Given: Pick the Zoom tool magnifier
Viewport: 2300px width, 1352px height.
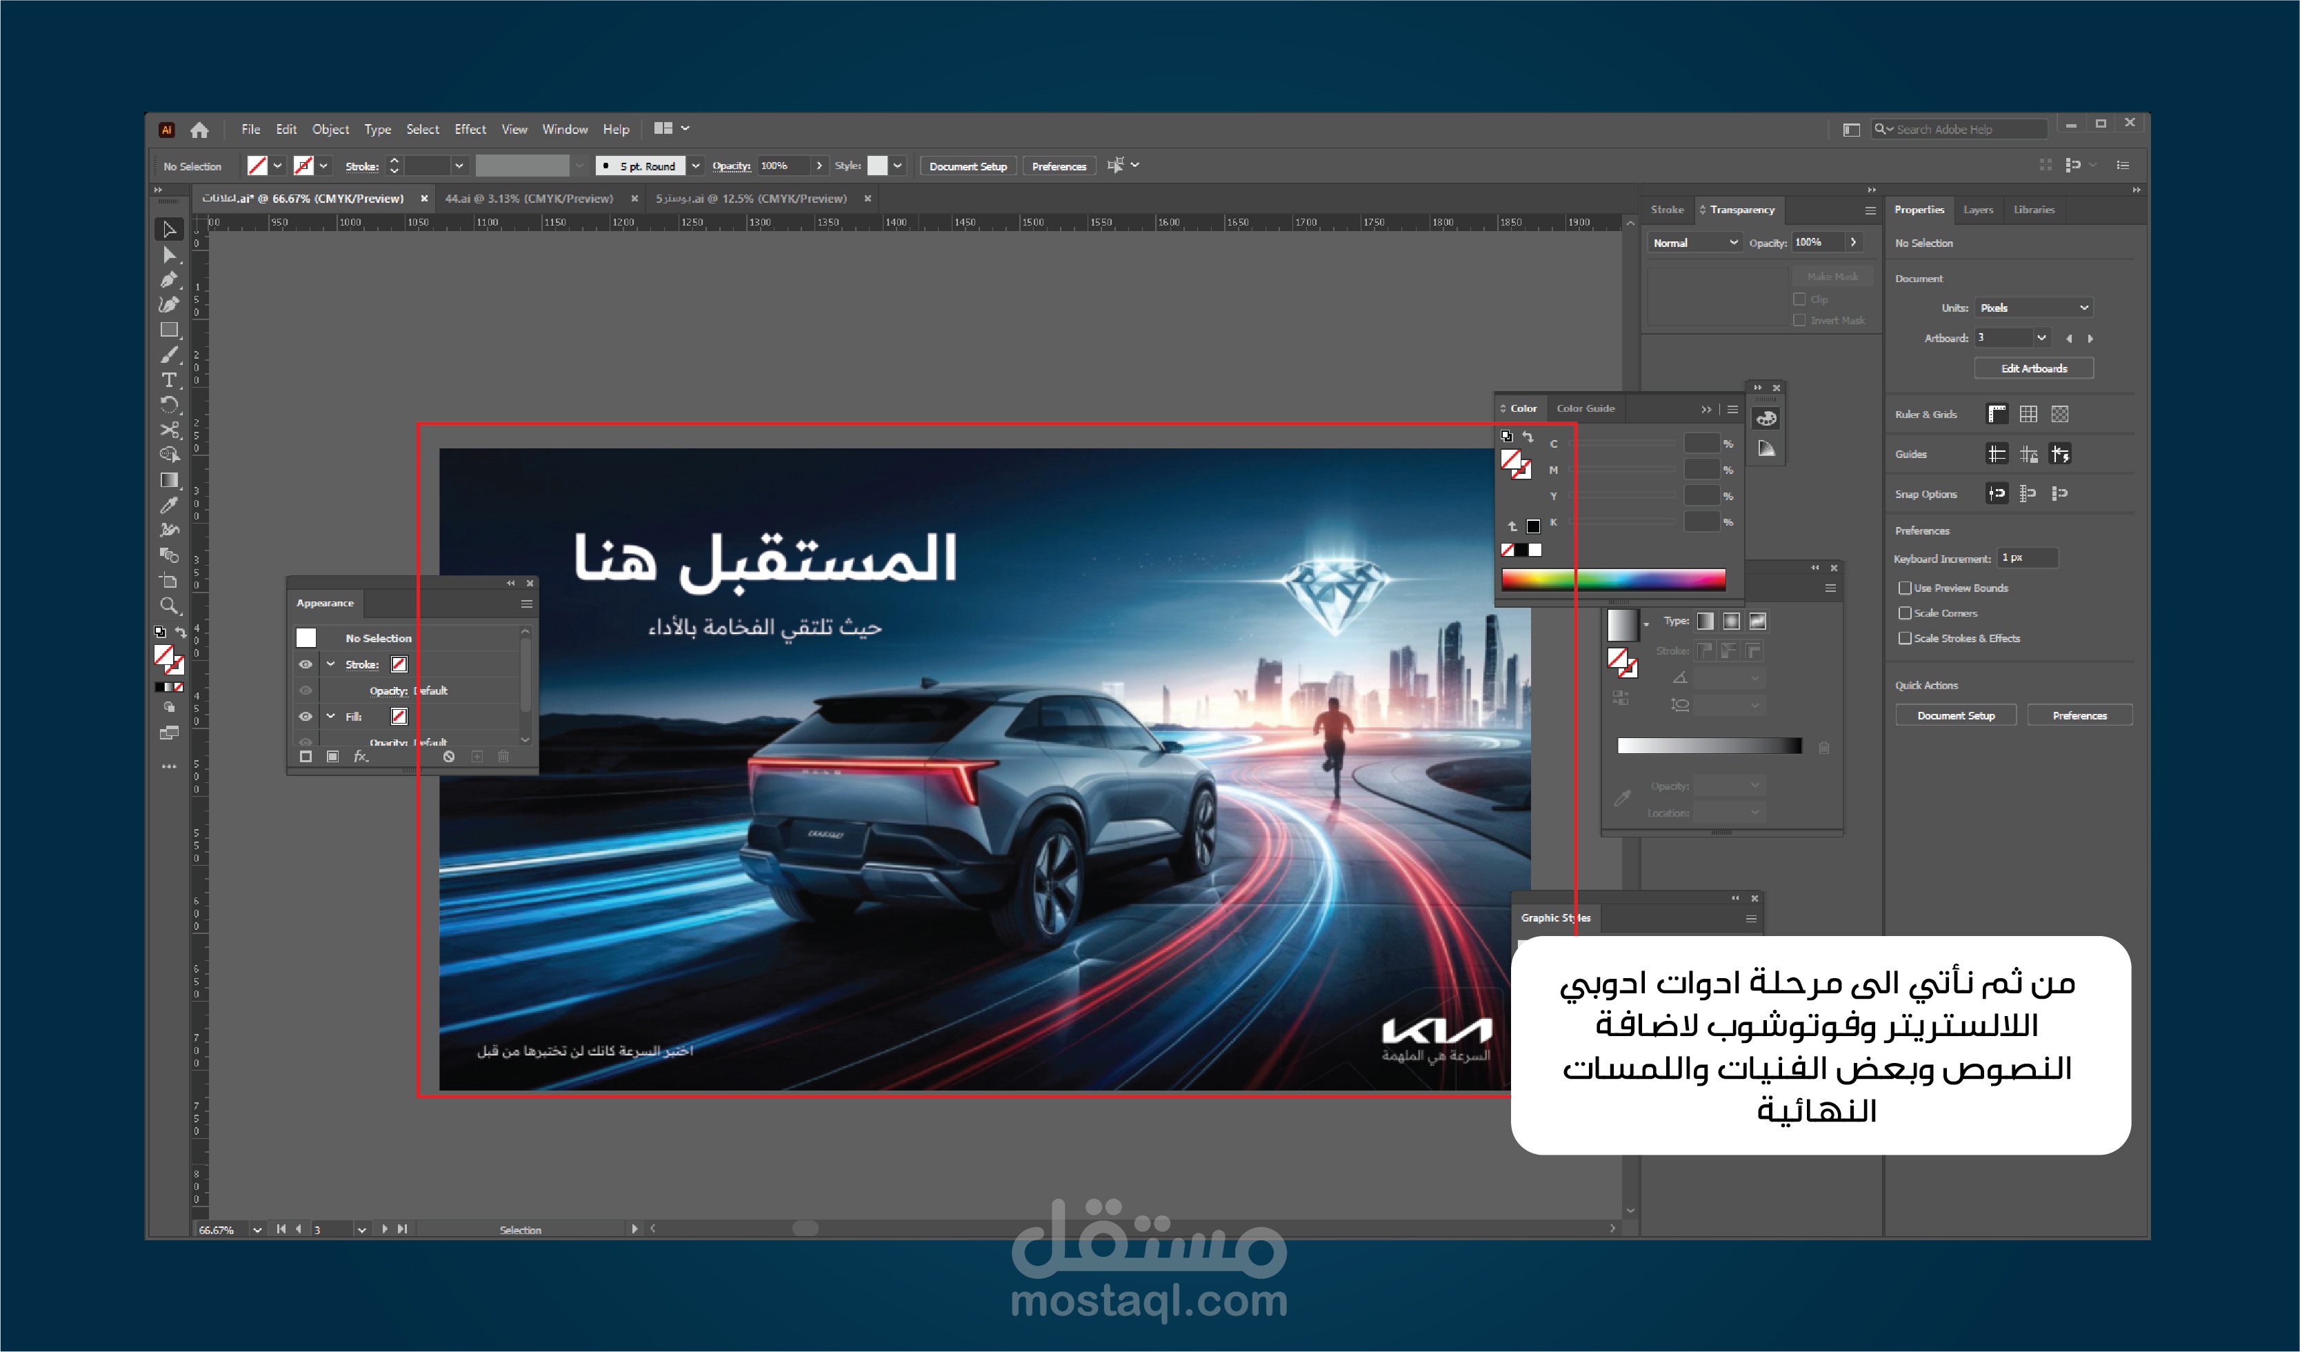Looking at the screenshot, I should tap(169, 605).
